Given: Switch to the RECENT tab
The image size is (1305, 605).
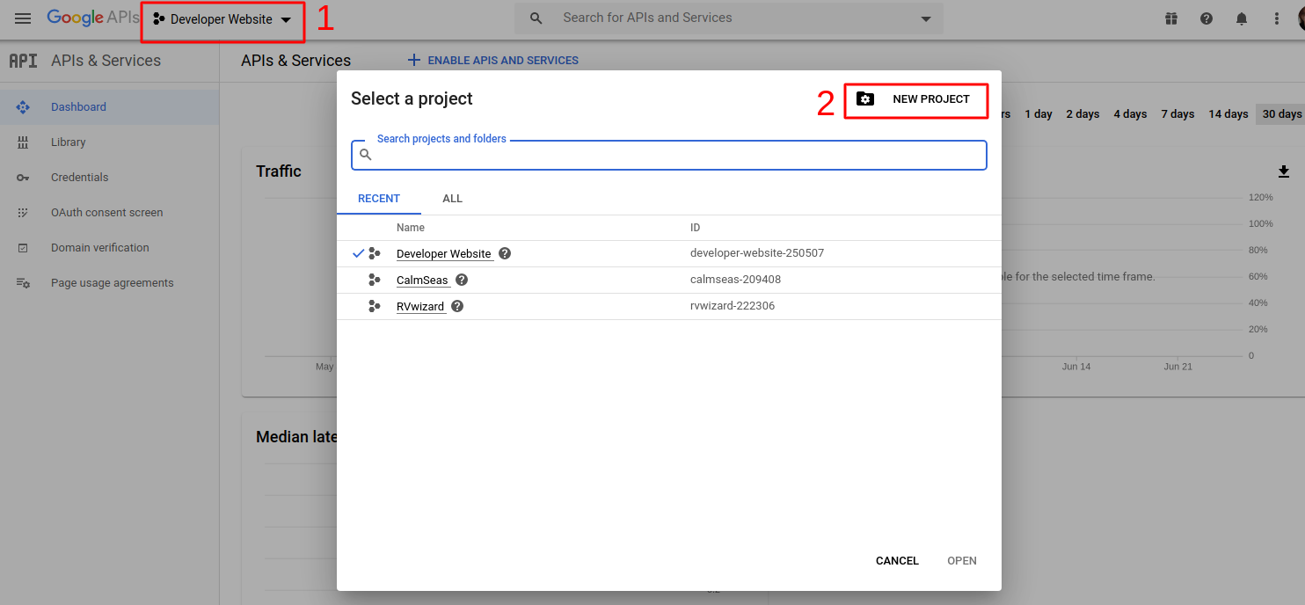Looking at the screenshot, I should tap(379, 199).
